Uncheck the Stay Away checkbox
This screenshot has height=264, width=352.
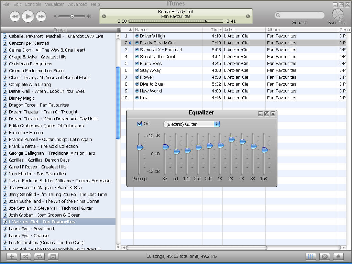pos(137,70)
